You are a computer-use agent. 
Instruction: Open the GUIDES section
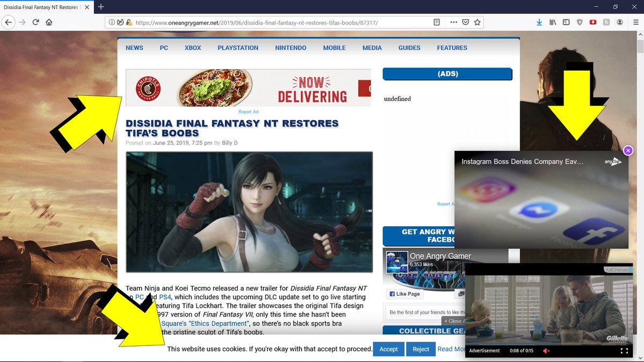(x=409, y=48)
